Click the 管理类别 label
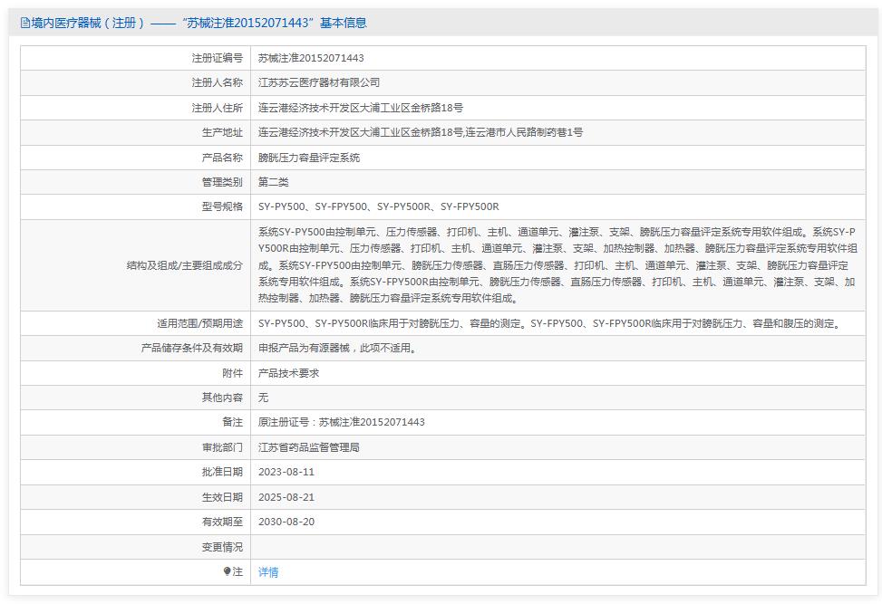The height and width of the screenshot is (604, 882). point(222,182)
